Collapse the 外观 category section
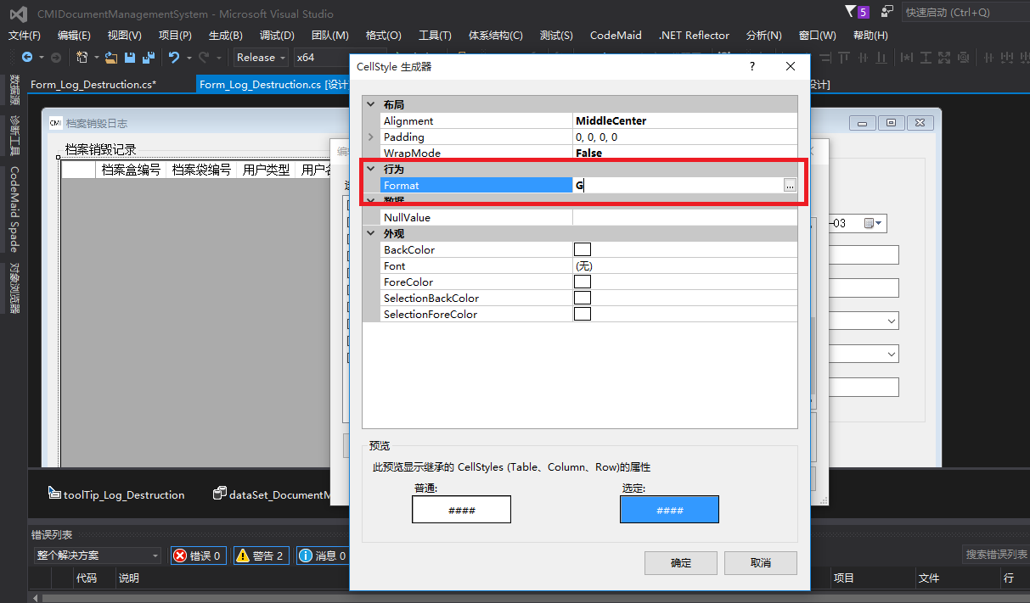This screenshot has width=1030, height=603. click(370, 234)
